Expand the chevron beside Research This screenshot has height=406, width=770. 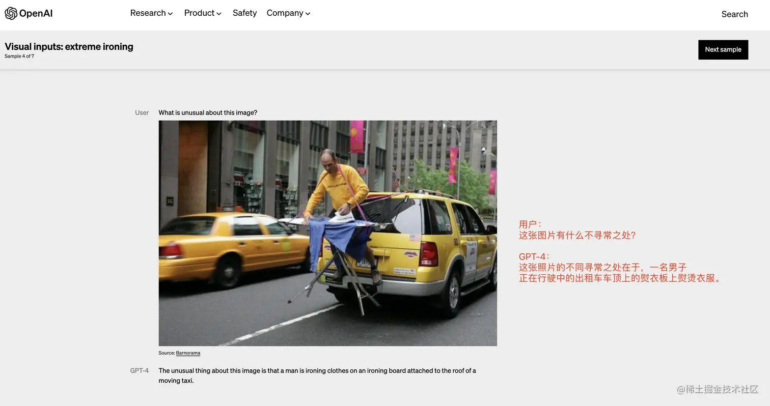171,14
